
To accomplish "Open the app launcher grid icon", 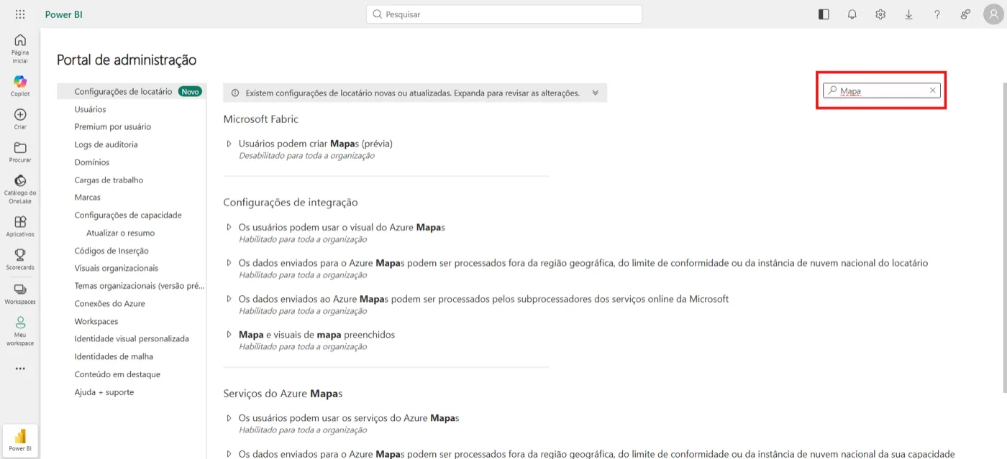I will click(x=20, y=14).
